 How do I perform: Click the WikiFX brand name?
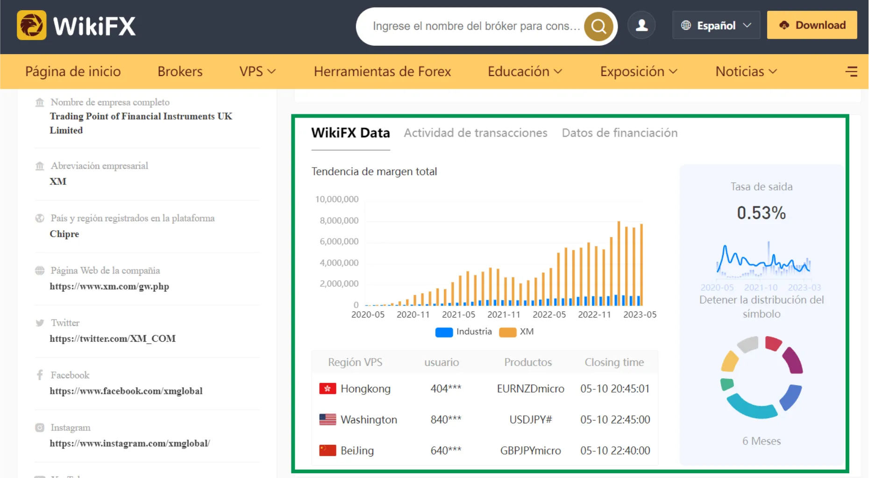94,26
